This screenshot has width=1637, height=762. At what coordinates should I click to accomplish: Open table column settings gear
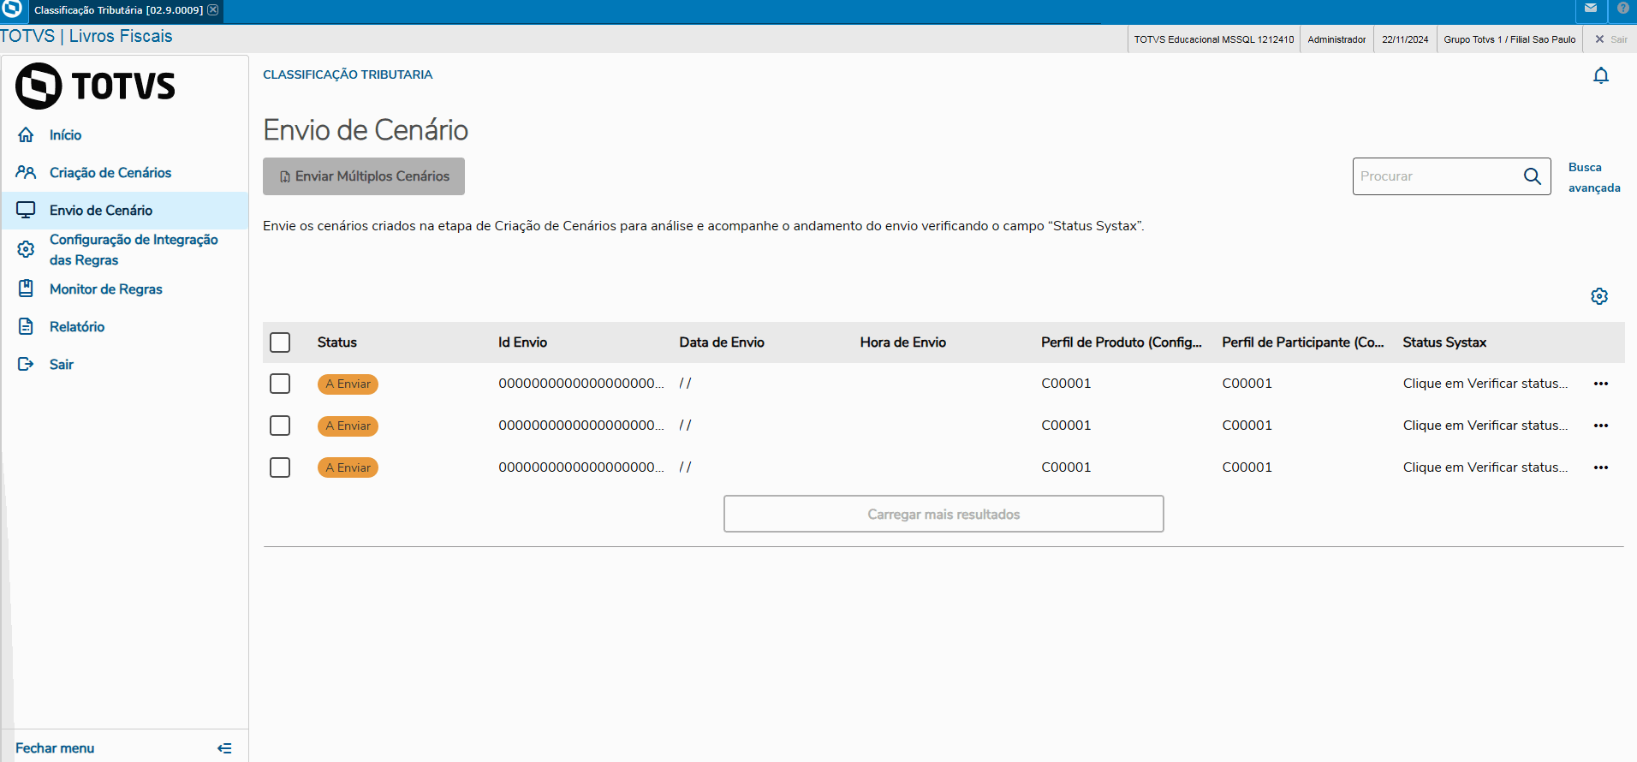tap(1599, 296)
